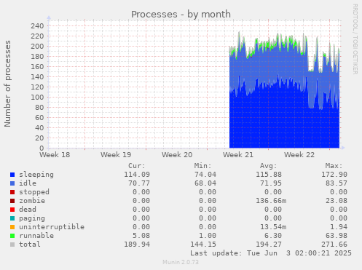Click runnable maximum value 63.98
The image size is (362, 270).
(x=337, y=236)
